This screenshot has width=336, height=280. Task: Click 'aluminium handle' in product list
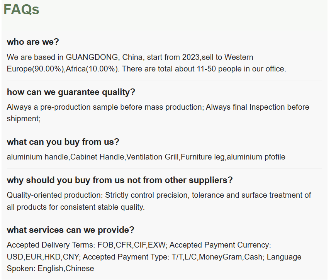(x=37, y=157)
